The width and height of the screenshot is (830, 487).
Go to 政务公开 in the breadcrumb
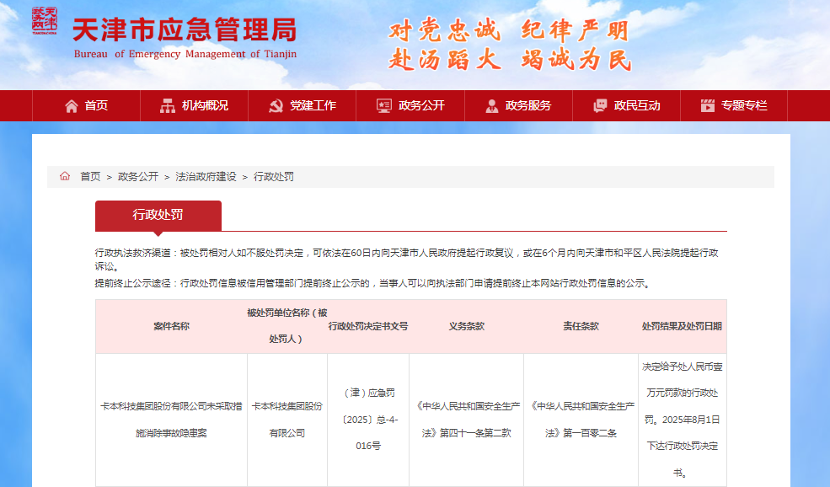click(137, 177)
